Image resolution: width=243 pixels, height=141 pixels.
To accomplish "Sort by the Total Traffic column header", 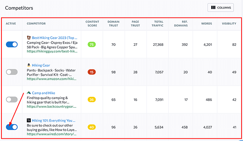I will click(157, 23).
